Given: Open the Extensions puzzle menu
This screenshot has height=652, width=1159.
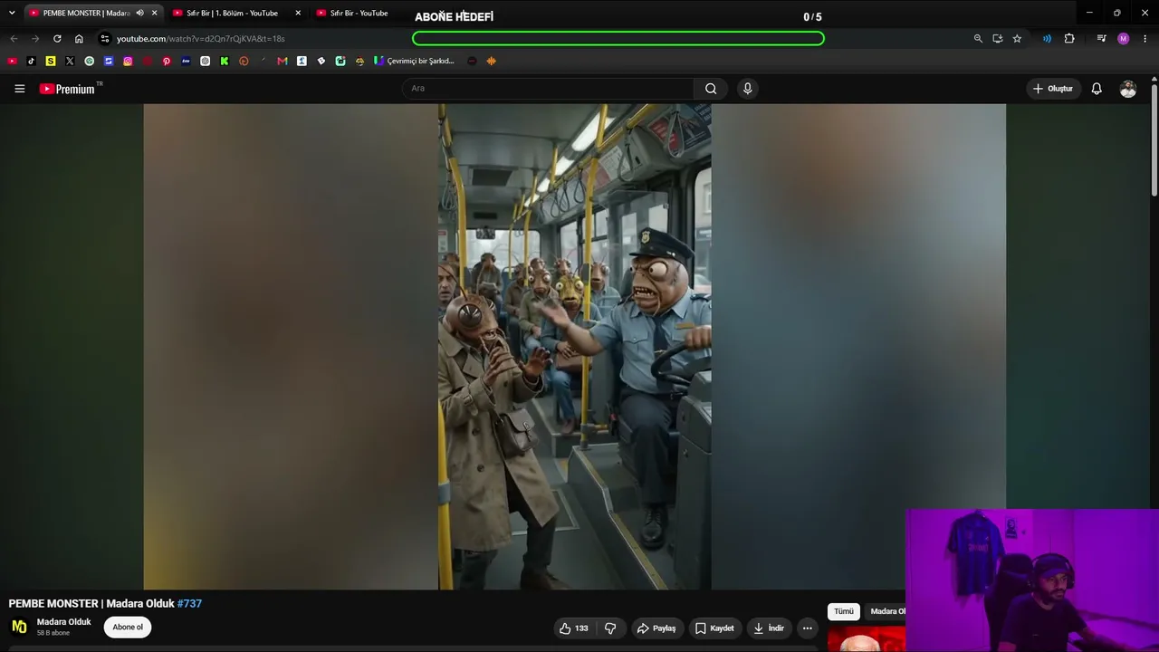Looking at the screenshot, I should (1069, 39).
